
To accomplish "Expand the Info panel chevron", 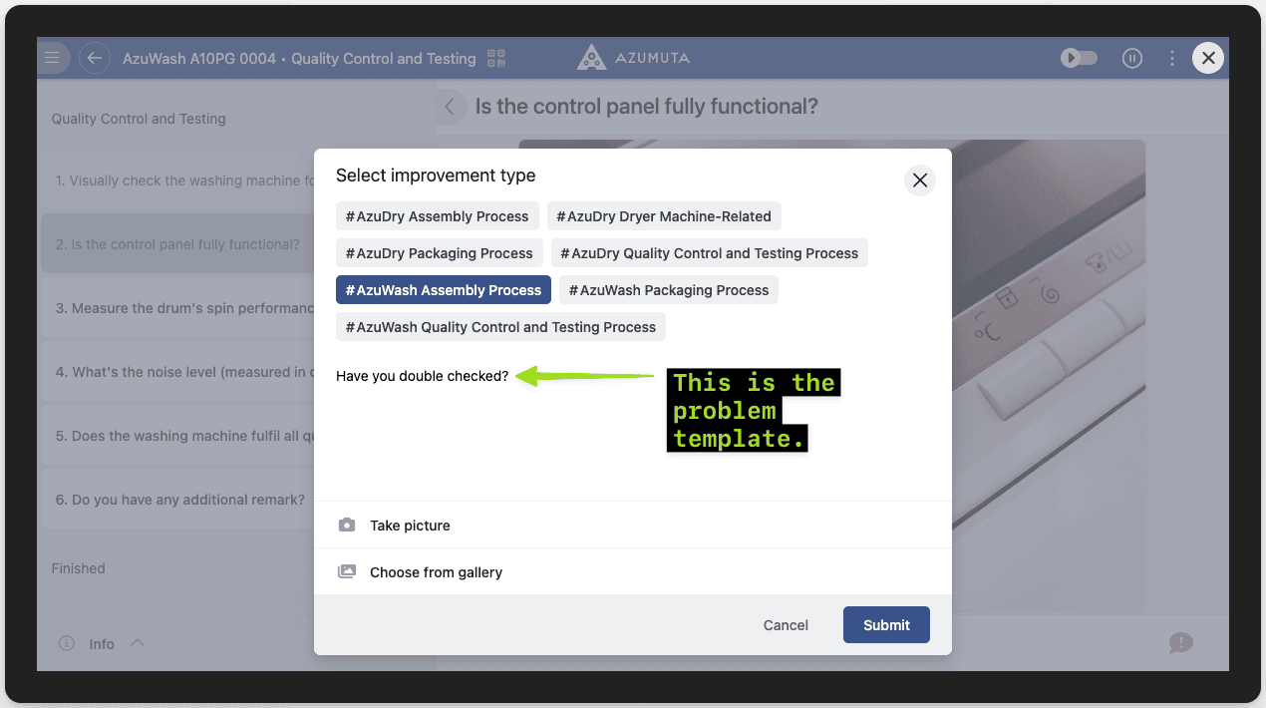I will [138, 643].
